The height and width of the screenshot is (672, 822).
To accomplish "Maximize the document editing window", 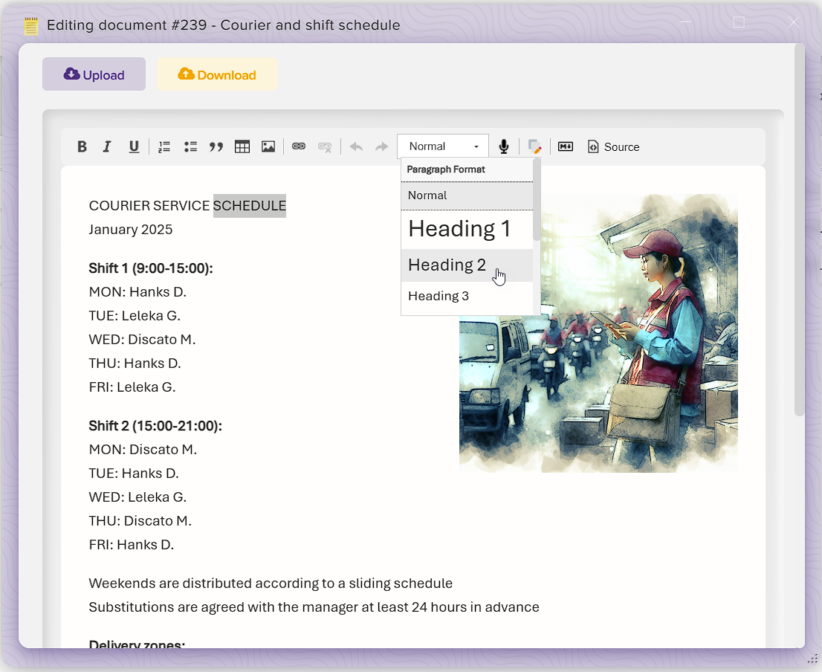I will click(x=739, y=22).
